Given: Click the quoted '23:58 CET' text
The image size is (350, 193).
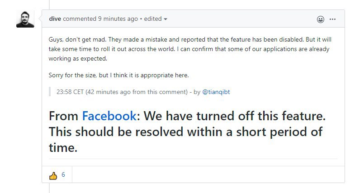Looking at the screenshot, I should (69, 92).
